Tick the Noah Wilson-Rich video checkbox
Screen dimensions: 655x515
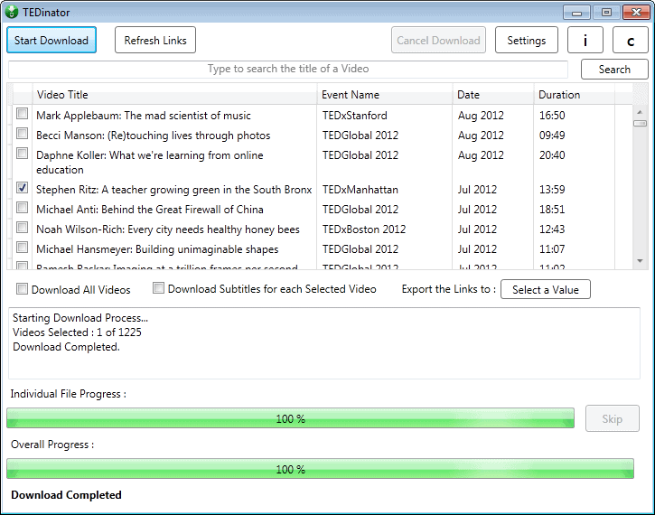(23, 228)
